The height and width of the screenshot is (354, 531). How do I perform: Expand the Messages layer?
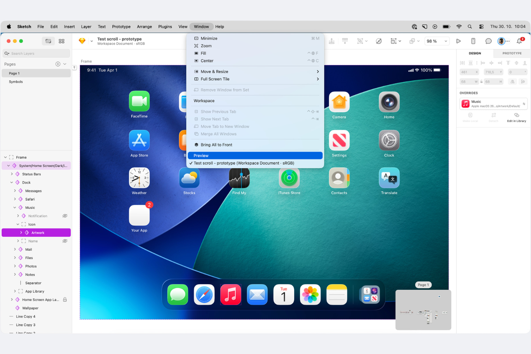pos(15,191)
